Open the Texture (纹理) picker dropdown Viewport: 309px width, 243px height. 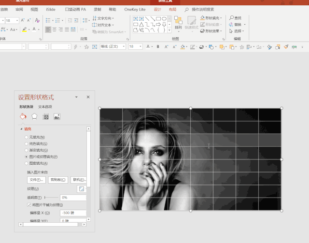point(82,189)
